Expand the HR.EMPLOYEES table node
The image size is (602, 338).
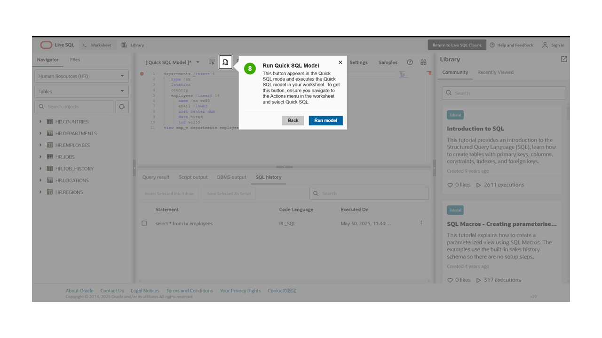click(x=40, y=145)
